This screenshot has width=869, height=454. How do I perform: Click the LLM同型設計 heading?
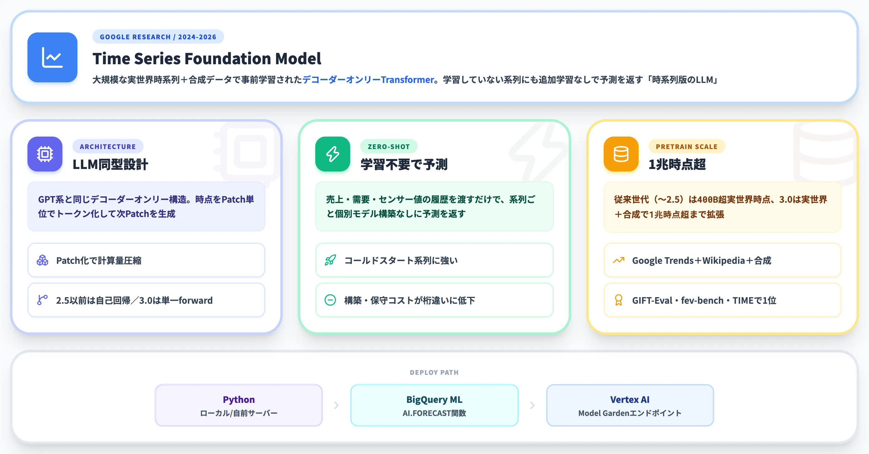click(x=110, y=164)
